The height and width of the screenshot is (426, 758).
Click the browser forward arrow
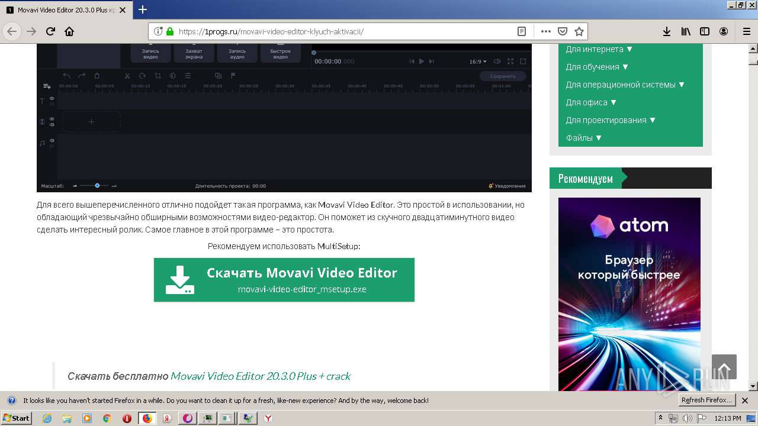click(31, 31)
